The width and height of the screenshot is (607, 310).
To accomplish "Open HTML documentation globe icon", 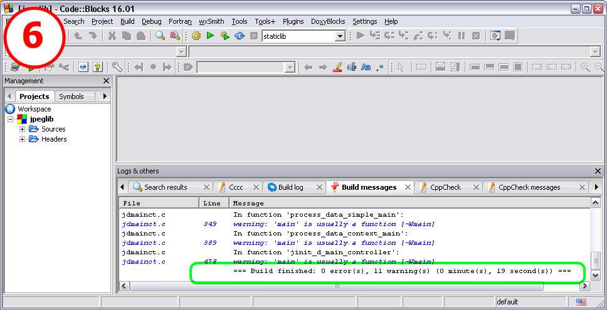I will pos(83,67).
